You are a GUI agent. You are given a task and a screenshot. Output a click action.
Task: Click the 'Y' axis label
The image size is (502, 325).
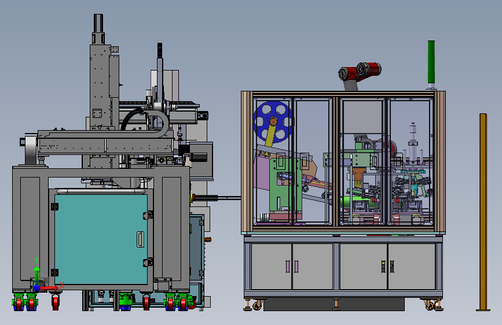point(36,260)
